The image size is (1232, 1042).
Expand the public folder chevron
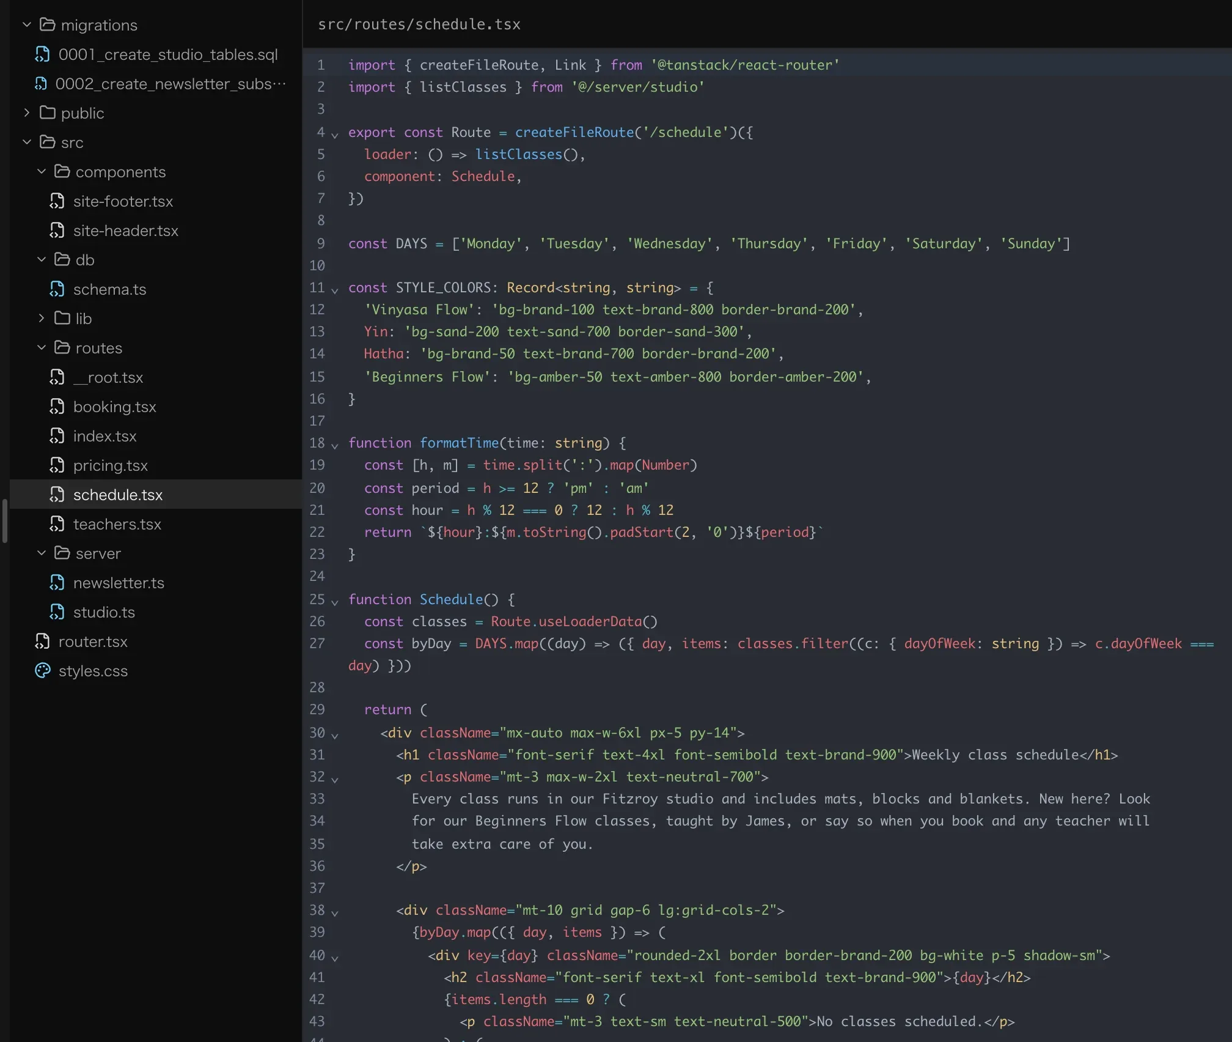click(x=27, y=113)
